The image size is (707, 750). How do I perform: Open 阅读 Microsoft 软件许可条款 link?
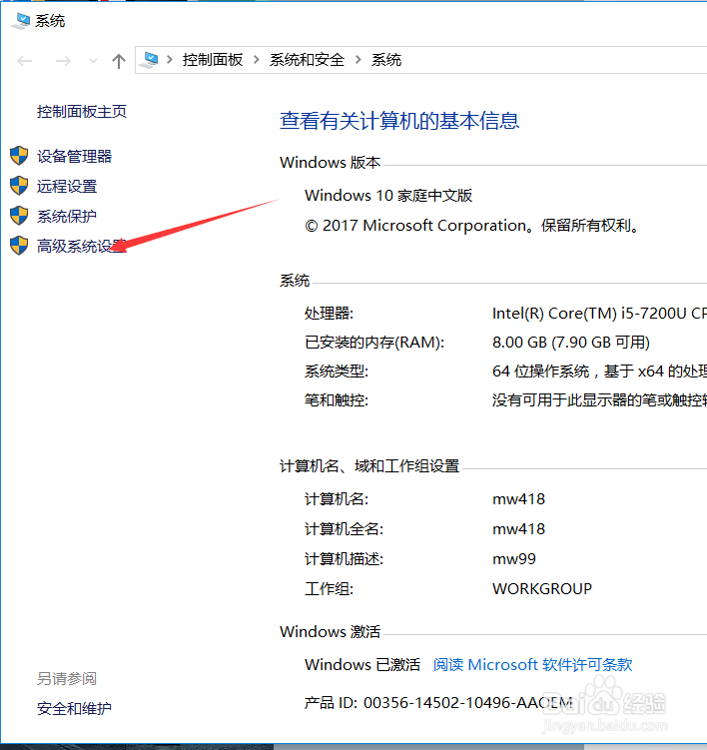click(533, 664)
